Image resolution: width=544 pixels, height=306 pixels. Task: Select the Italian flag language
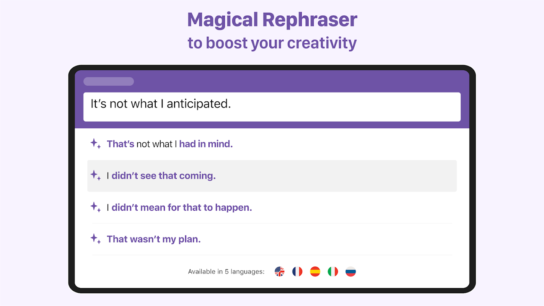tap(333, 272)
